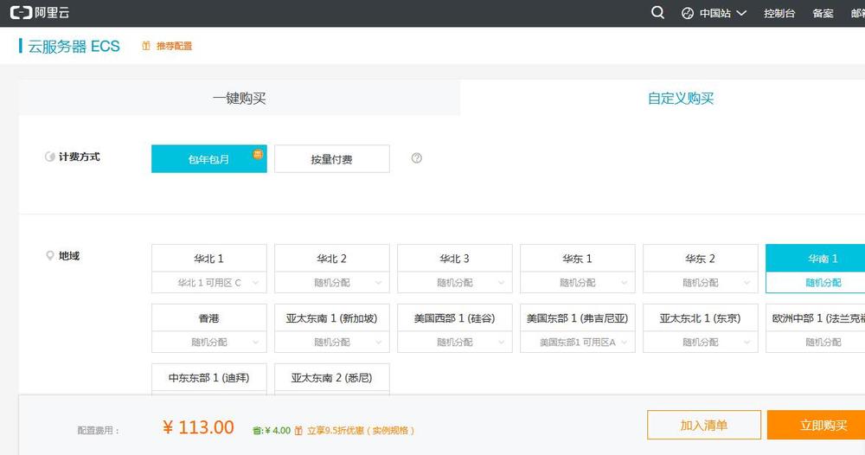Click the gift icon before 立享9.5折优惠
The image size is (865, 455).
pyautogui.click(x=298, y=430)
